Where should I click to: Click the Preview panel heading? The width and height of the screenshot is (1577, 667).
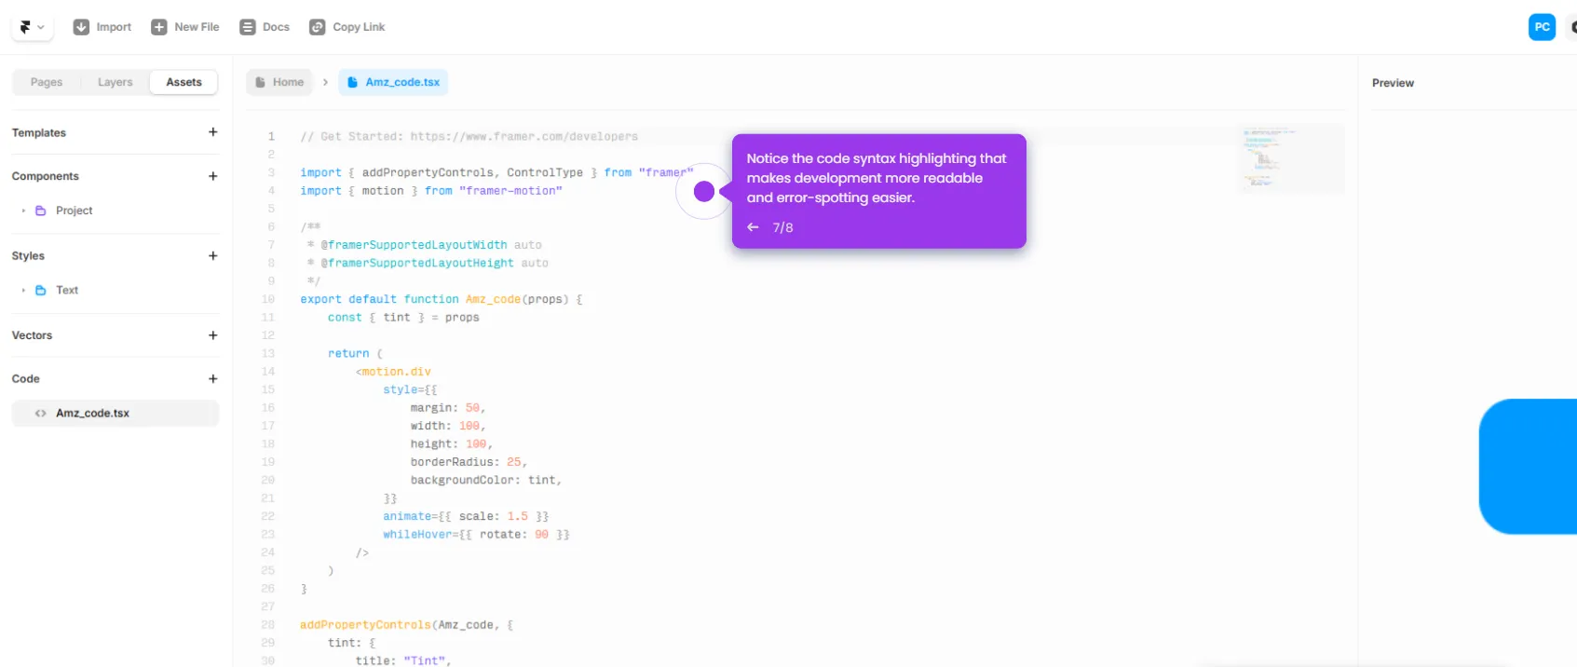point(1393,83)
